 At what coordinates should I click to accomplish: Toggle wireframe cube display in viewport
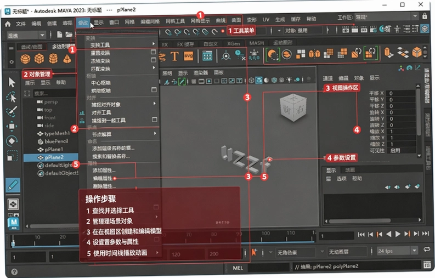click(x=251, y=81)
